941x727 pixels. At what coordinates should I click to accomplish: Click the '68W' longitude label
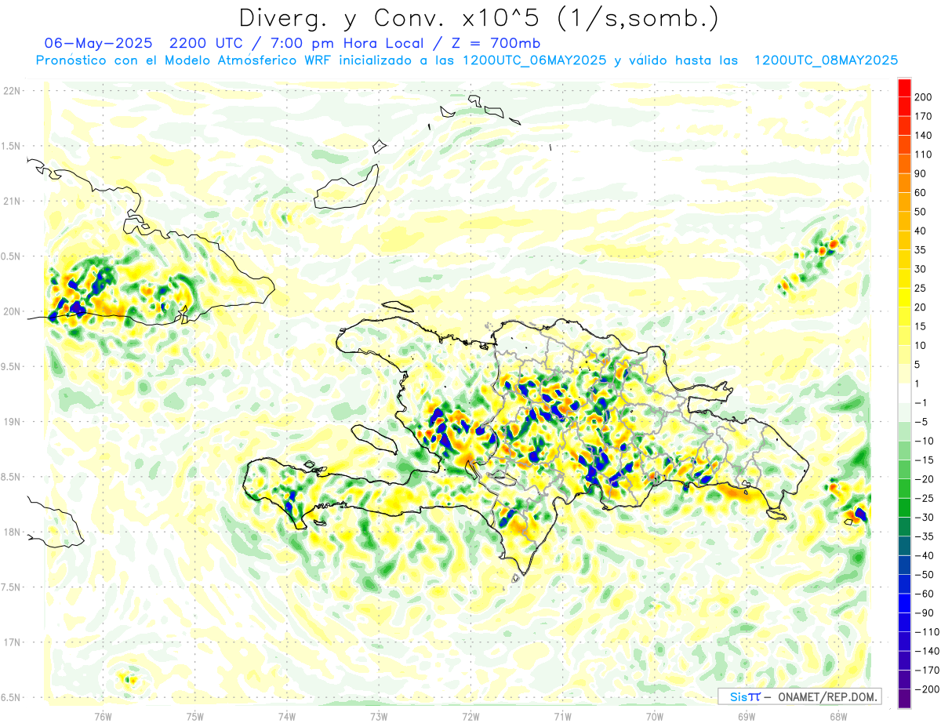coord(838,717)
